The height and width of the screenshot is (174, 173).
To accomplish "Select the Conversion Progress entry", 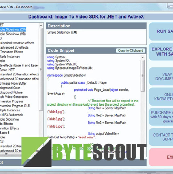I will pos(12,101).
